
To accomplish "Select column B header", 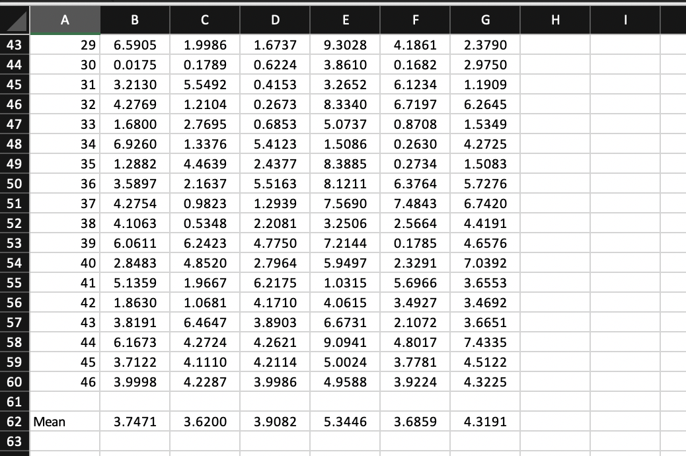I will (134, 20).
